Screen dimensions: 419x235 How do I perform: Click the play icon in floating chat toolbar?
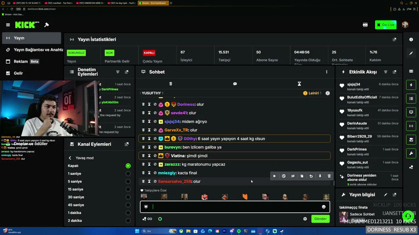274,176
